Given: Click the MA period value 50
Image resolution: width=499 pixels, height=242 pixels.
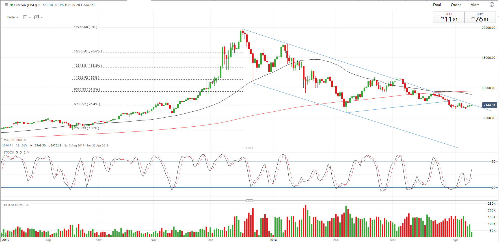Looking at the screenshot, I should [12, 140].
